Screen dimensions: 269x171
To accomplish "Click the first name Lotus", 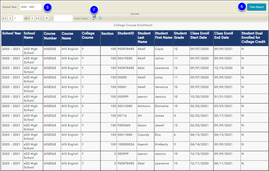I will tap(159, 77).
